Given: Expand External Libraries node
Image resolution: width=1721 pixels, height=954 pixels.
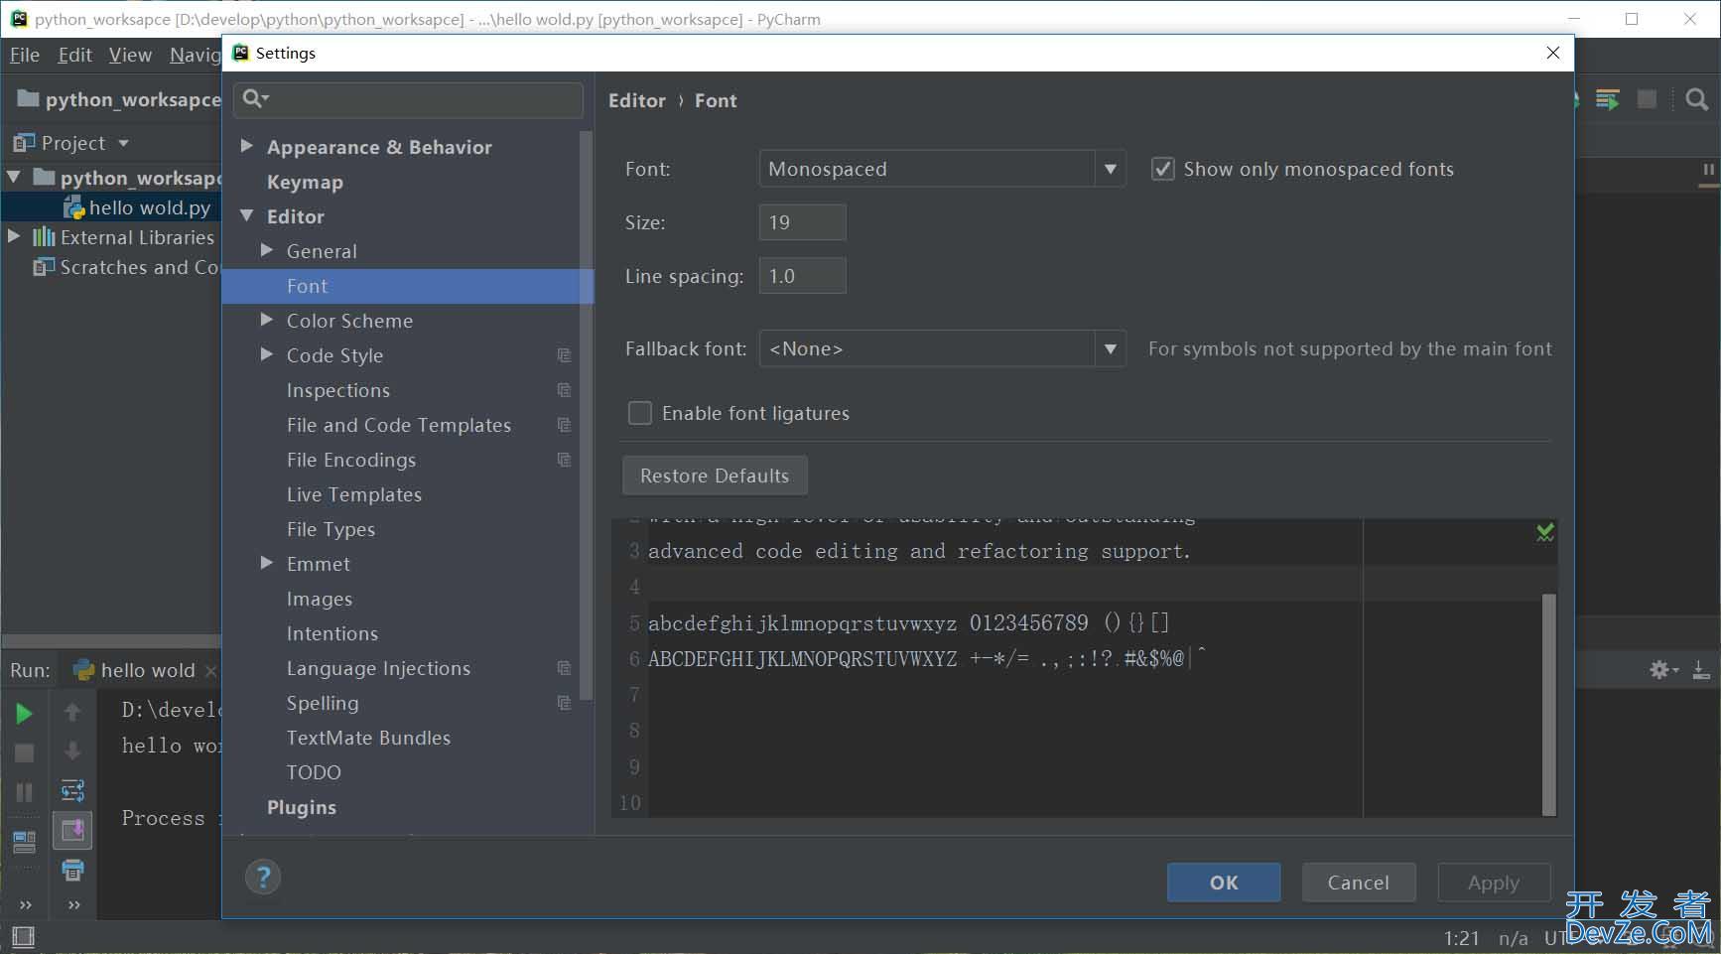Looking at the screenshot, I should pyautogui.click(x=14, y=236).
